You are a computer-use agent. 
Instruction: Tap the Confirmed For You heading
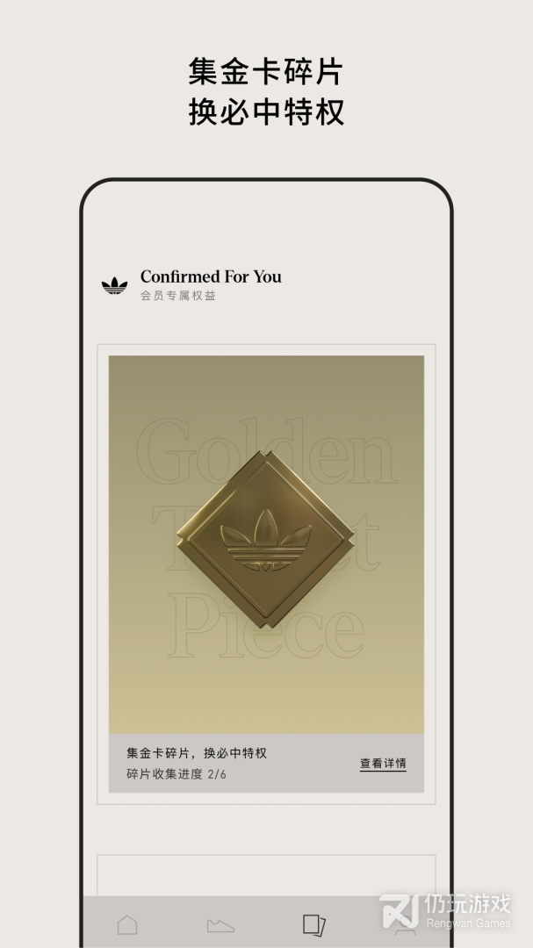click(x=211, y=276)
